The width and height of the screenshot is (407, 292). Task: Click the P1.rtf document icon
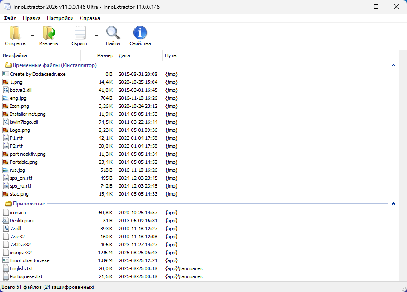point(6,138)
